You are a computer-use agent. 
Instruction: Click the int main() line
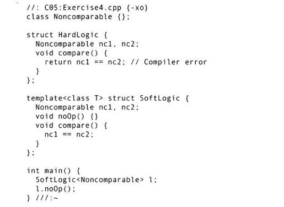point(53,171)
